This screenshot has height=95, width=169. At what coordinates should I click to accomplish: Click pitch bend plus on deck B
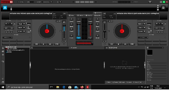(106, 41)
